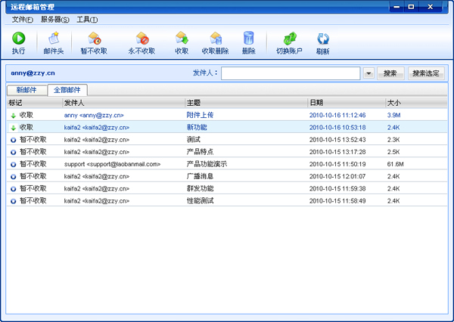
Task: Click the 永不收取 (never receive) icon
Action: pos(141,39)
